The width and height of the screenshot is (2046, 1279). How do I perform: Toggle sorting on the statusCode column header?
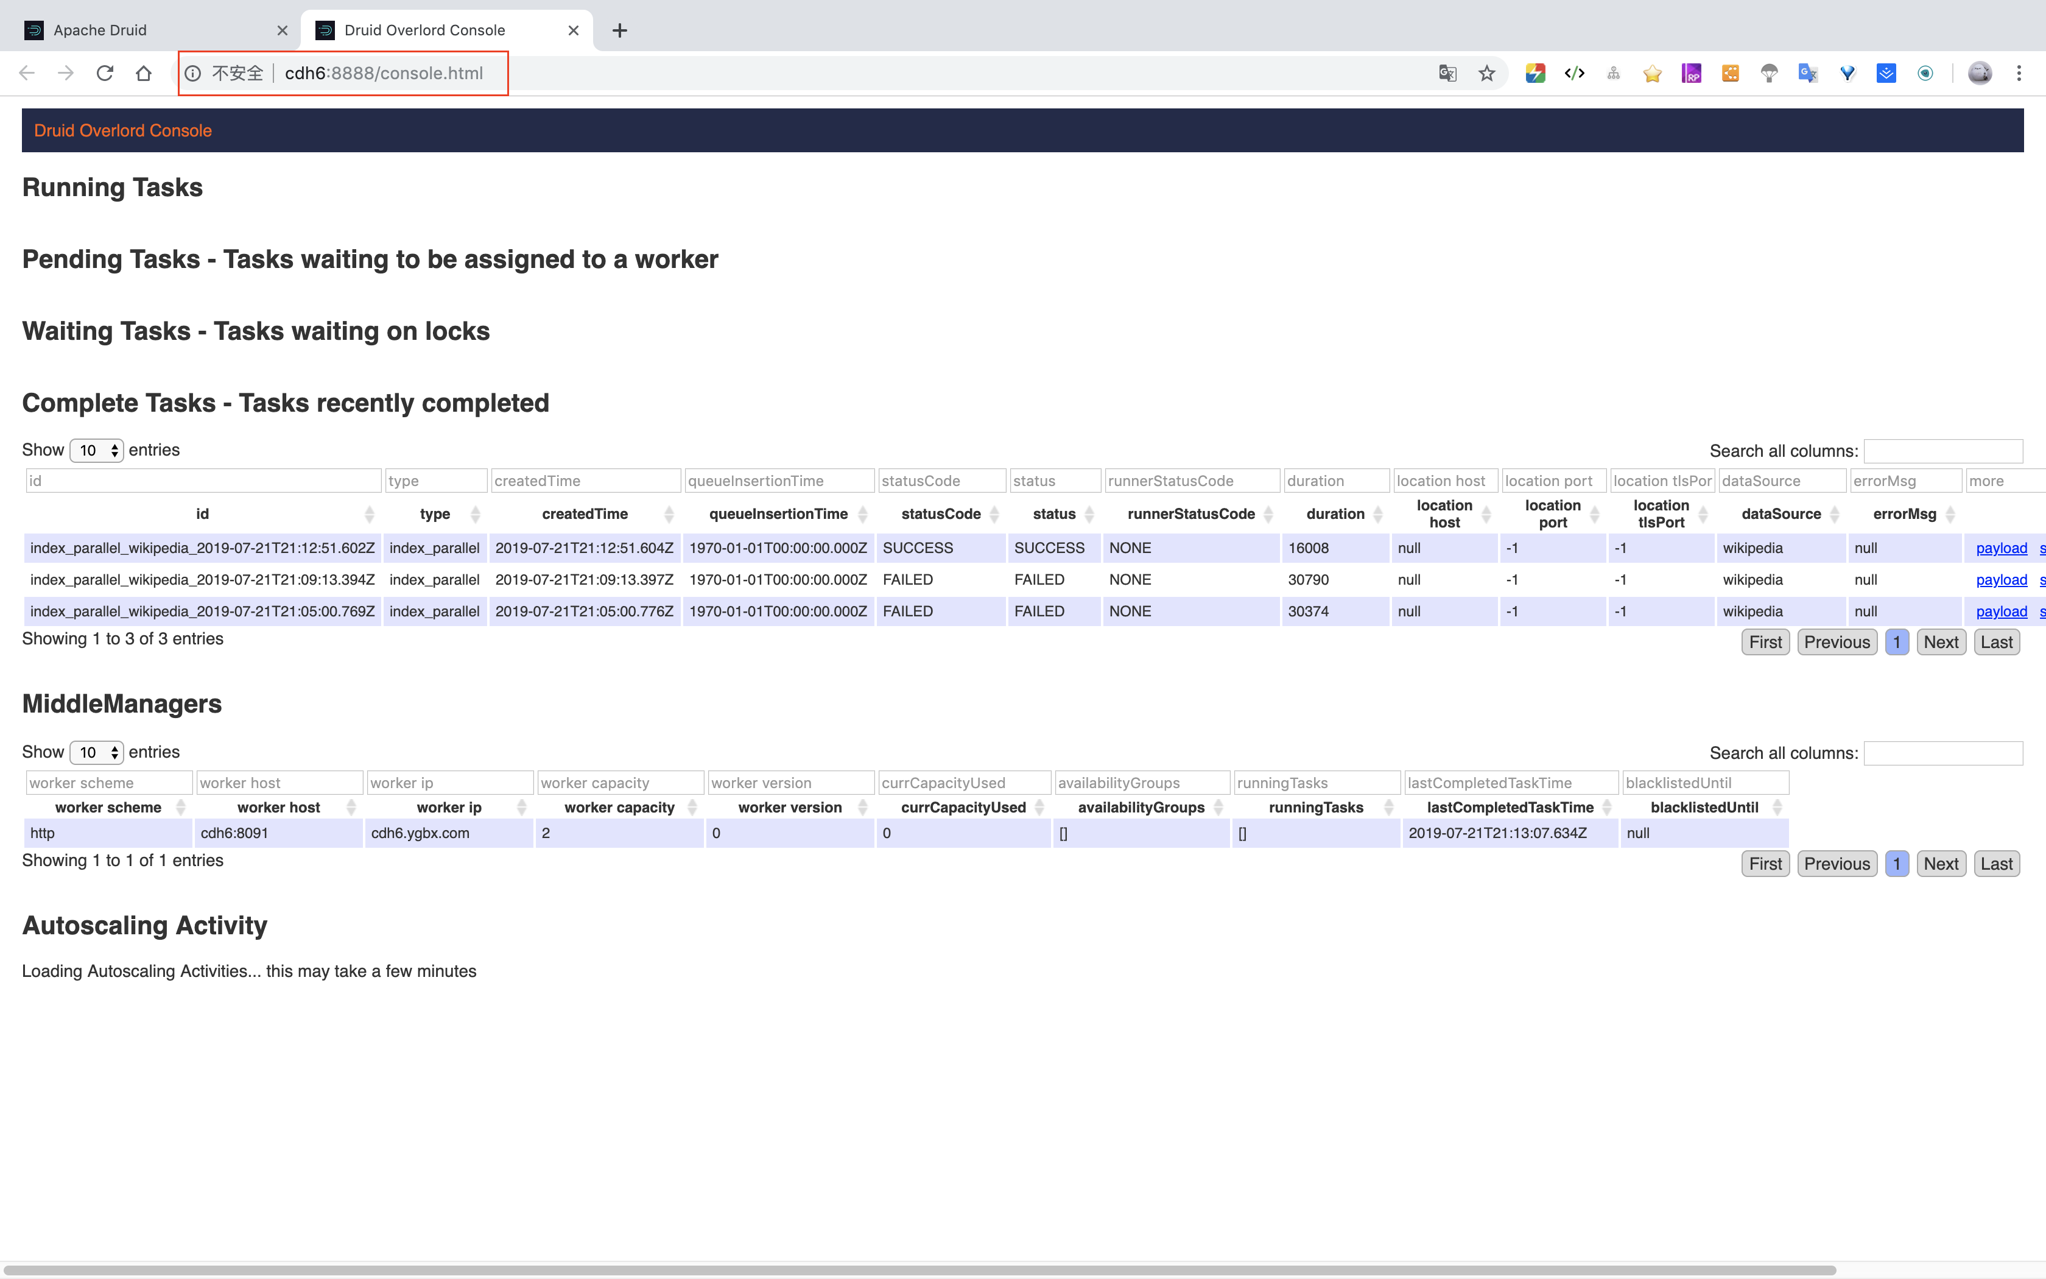(x=940, y=514)
